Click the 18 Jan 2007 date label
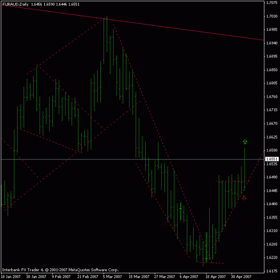This screenshot has width=280, height=280. click(11, 276)
